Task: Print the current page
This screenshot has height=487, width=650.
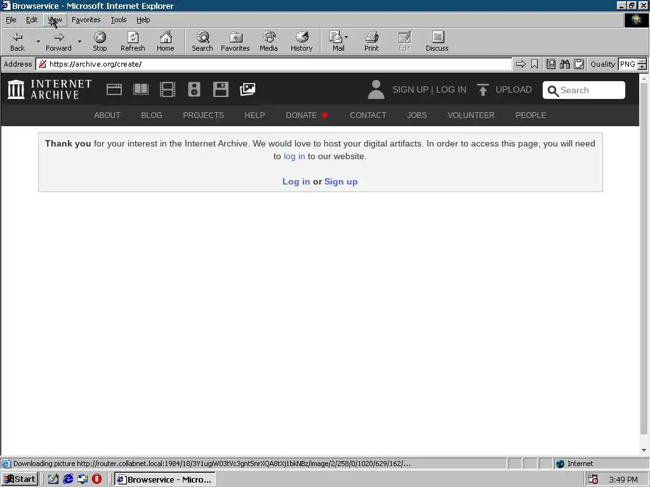Action: [371, 41]
